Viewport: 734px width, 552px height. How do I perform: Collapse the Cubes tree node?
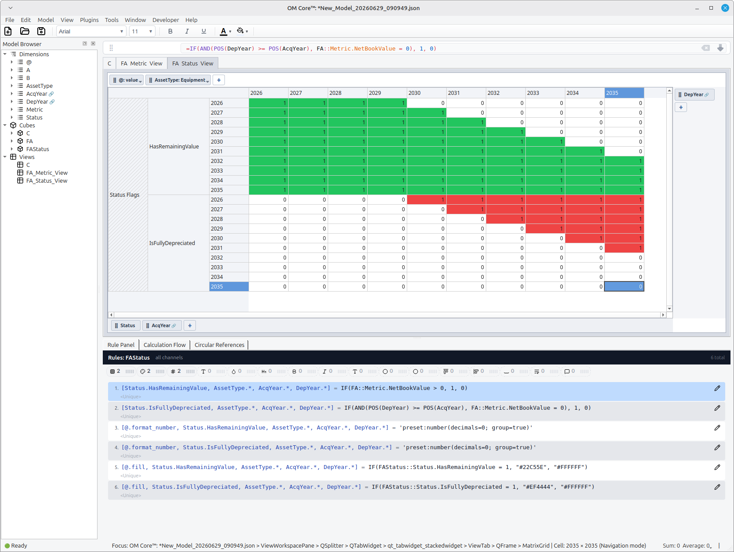coord(5,125)
